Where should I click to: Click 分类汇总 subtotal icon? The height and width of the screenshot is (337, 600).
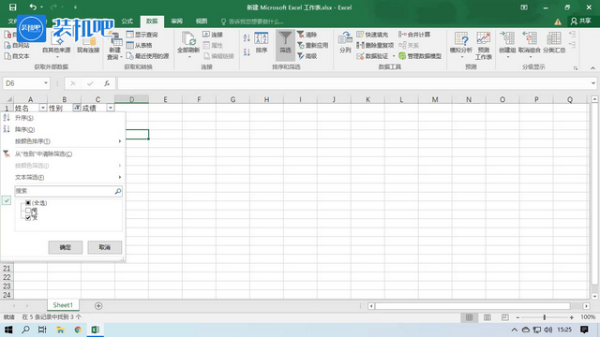coord(554,43)
